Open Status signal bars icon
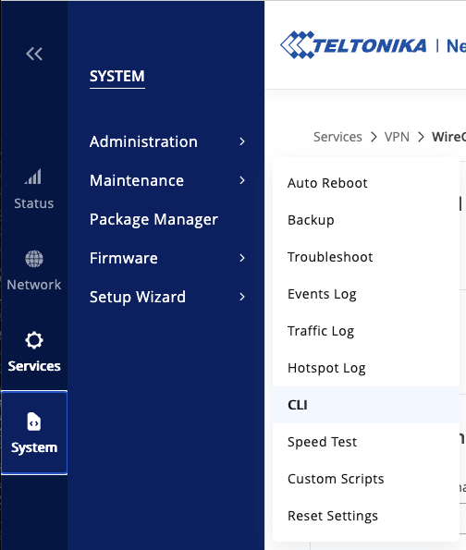 click(33, 177)
